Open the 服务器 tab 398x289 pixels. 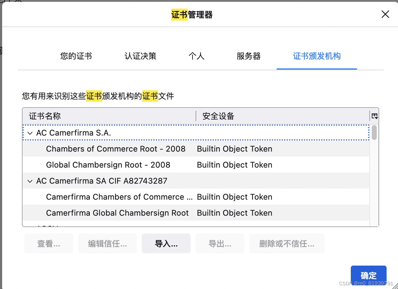249,56
